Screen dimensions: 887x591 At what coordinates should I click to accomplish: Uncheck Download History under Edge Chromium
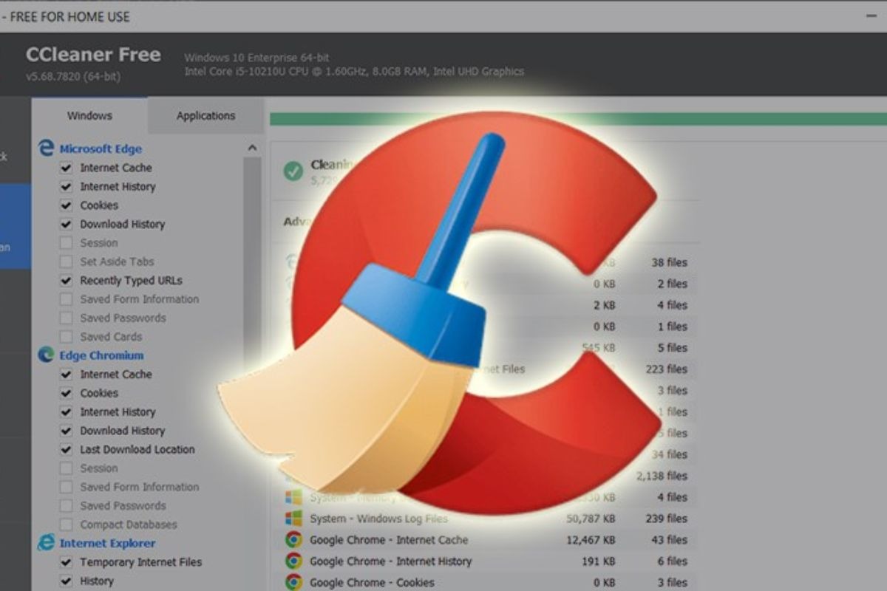[66, 431]
